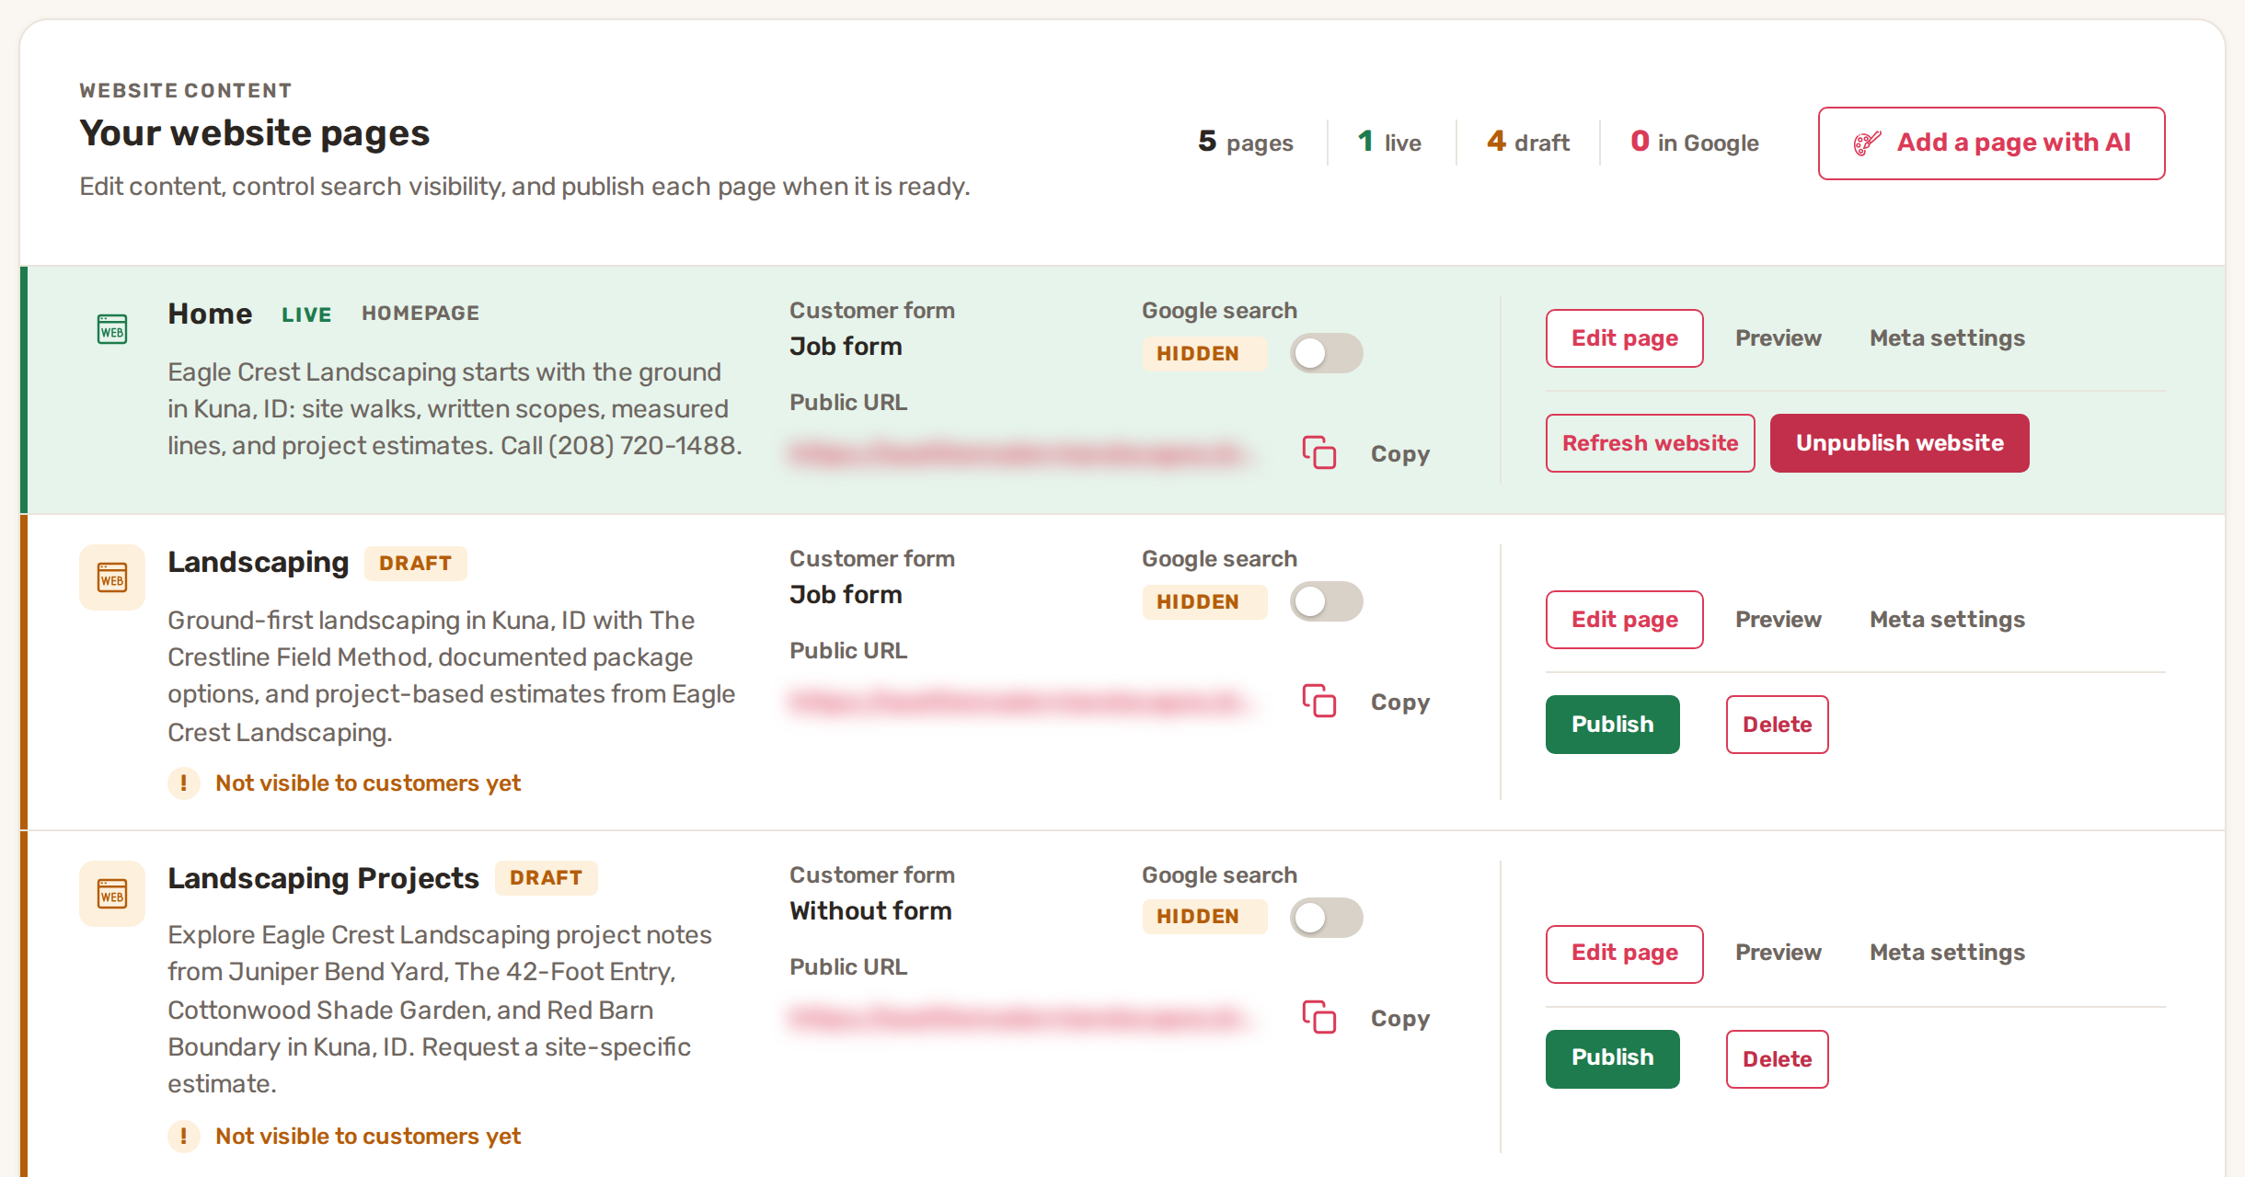The width and height of the screenshot is (2245, 1177).
Task: Edit the Landscaping Projects page
Action: coord(1624,954)
